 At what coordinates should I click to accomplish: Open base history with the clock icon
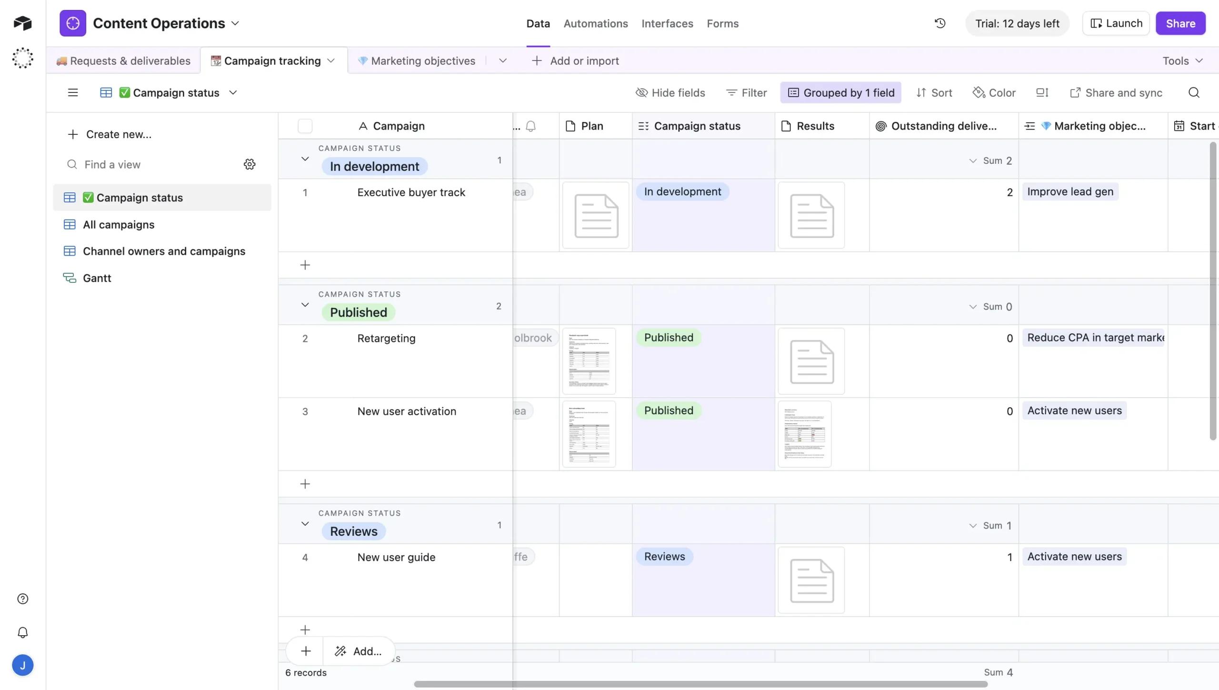(940, 23)
